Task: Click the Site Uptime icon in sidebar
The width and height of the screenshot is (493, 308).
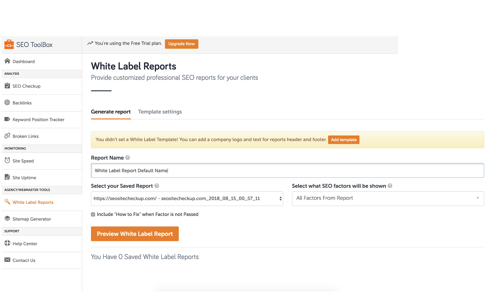Action: [x=7, y=177]
